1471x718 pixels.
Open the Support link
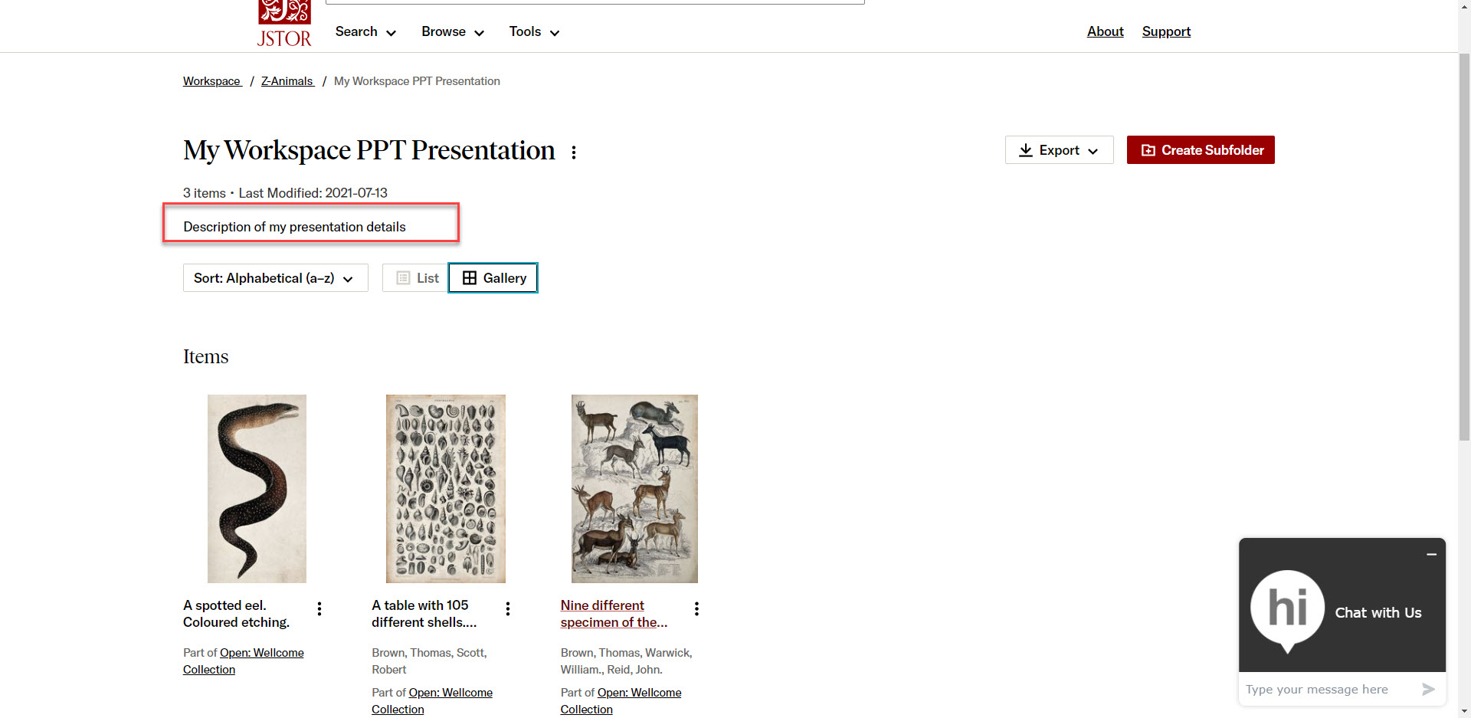point(1166,31)
